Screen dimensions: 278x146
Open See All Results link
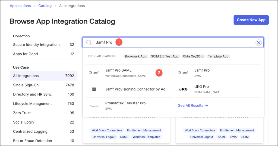click(193, 106)
